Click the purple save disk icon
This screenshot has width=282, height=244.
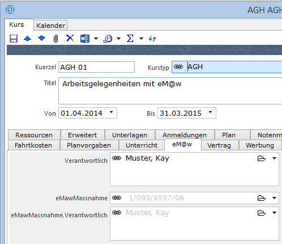click(x=14, y=39)
